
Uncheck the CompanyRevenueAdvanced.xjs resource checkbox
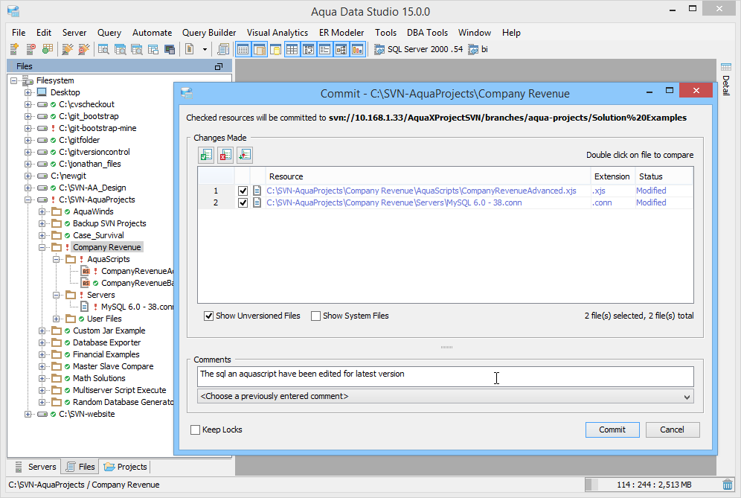[243, 191]
